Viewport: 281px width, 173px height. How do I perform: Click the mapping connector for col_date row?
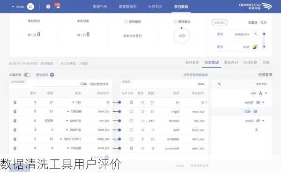117,139
